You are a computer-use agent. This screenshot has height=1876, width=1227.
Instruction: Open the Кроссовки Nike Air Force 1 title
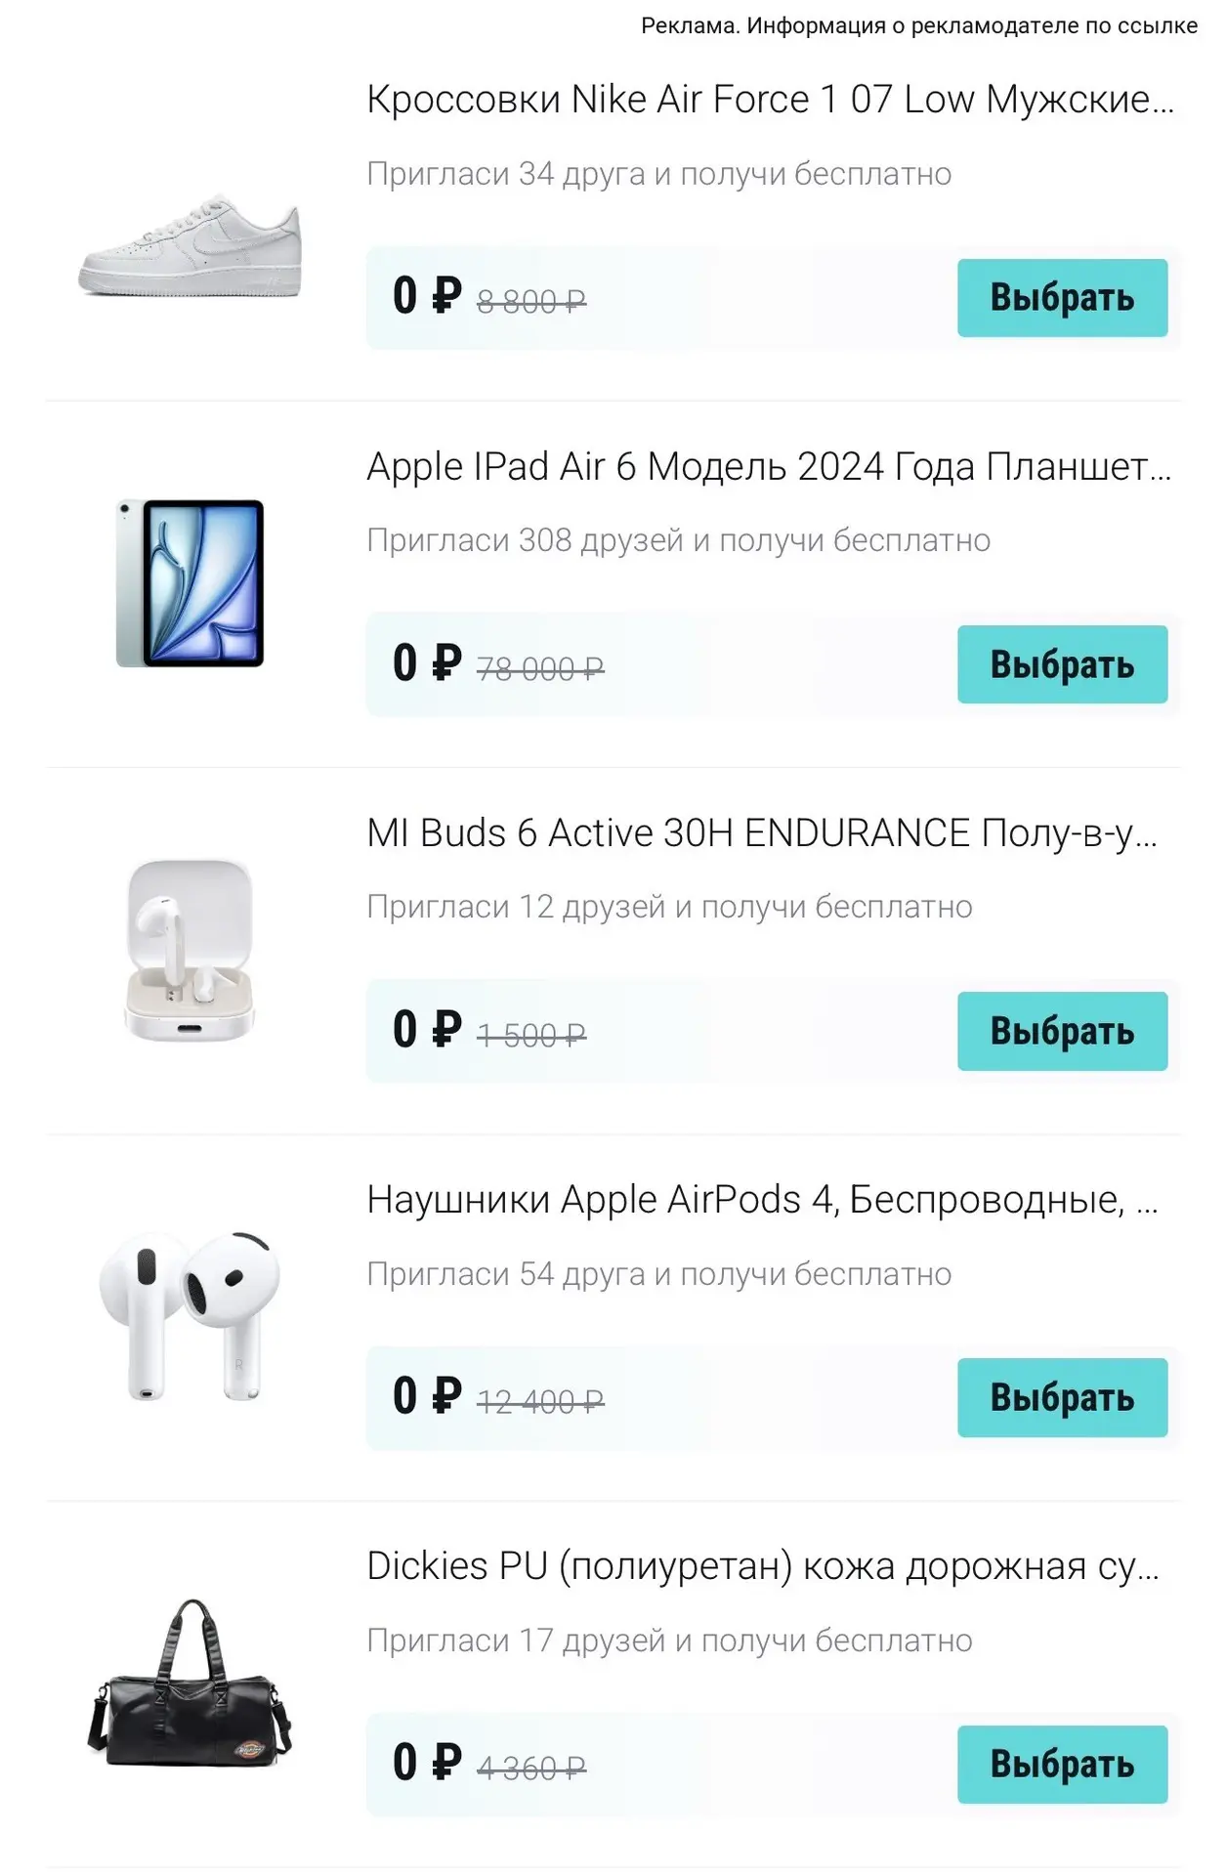(x=770, y=100)
